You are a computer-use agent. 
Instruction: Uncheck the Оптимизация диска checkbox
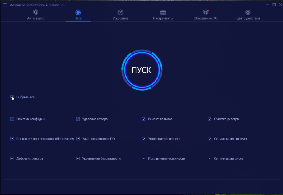tap(210, 159)
